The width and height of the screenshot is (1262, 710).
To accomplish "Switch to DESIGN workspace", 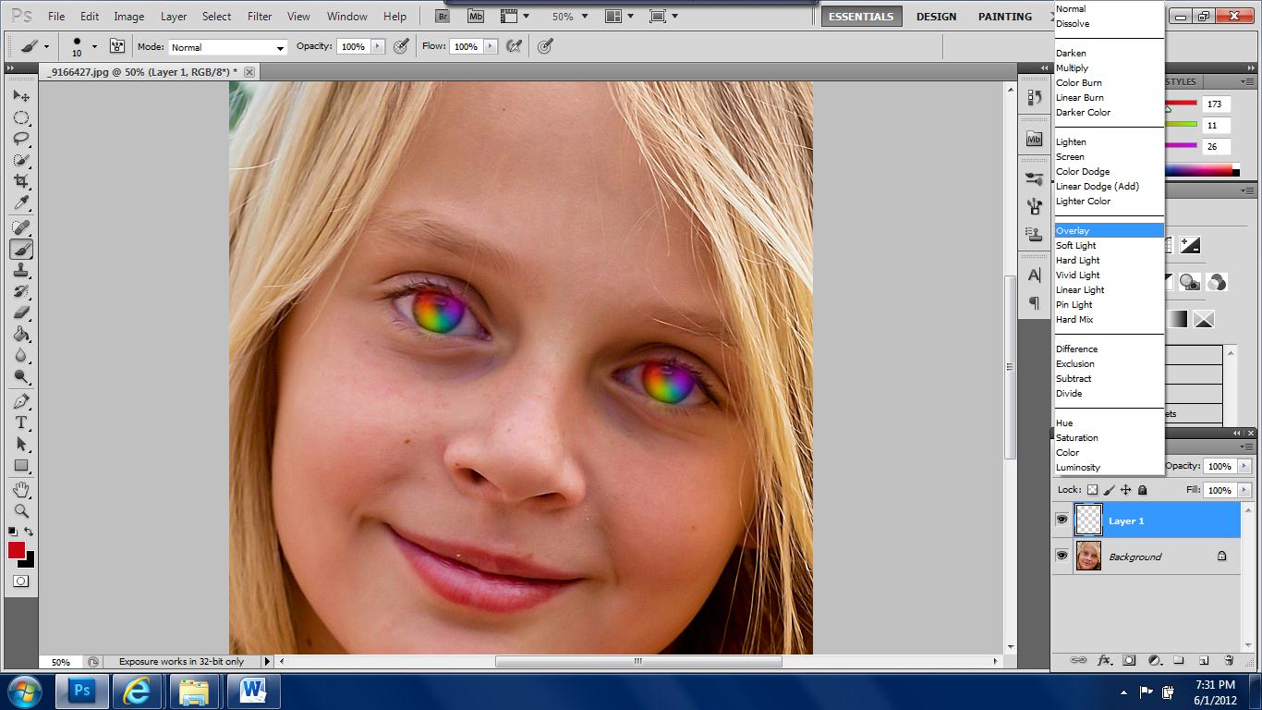I will [x=936, y=17].
